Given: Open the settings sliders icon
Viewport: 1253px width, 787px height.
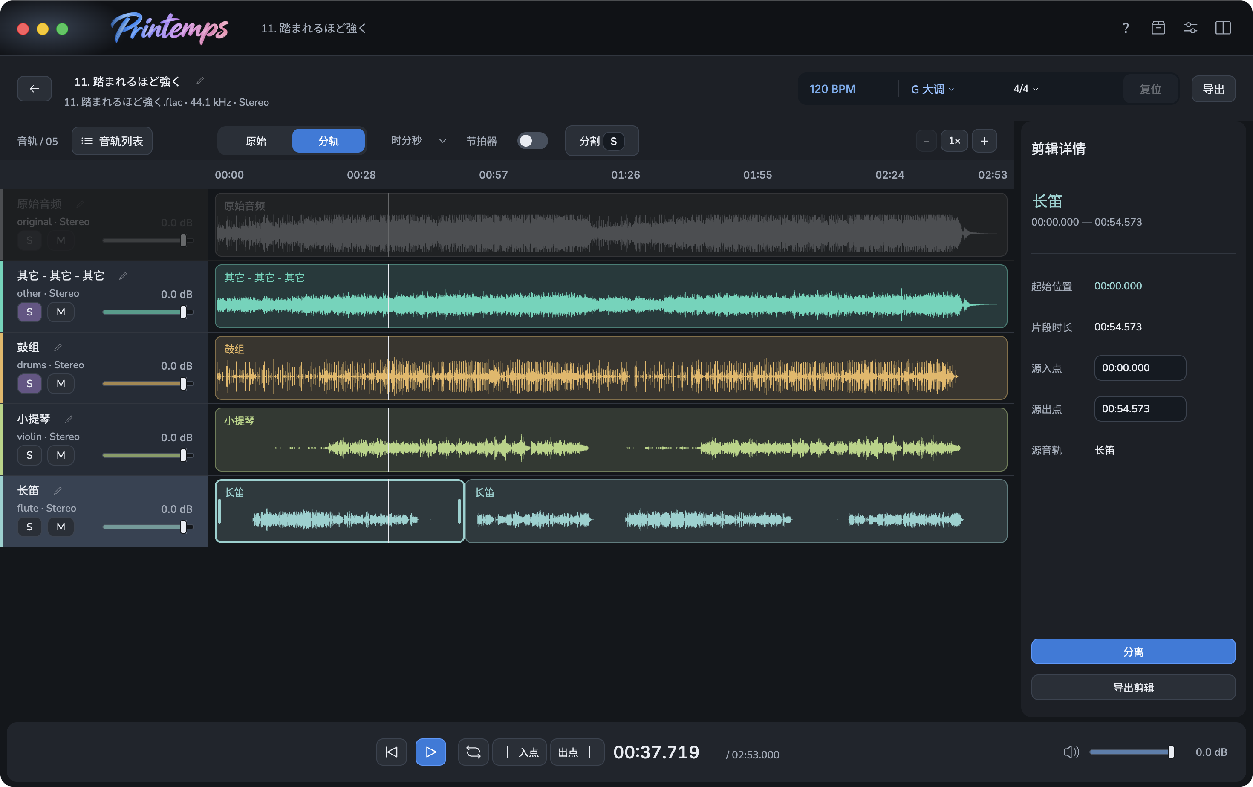Looking at the screenshot, I should tap(1190, 28).
